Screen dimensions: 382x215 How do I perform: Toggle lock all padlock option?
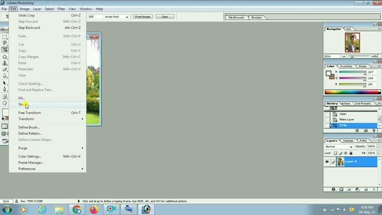coord(351,153)
